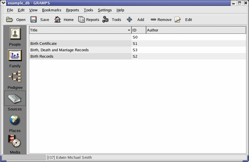Open the Settings menu
Image resolution: width=249 pixels, height=162 pixels.
pos(105,10)
